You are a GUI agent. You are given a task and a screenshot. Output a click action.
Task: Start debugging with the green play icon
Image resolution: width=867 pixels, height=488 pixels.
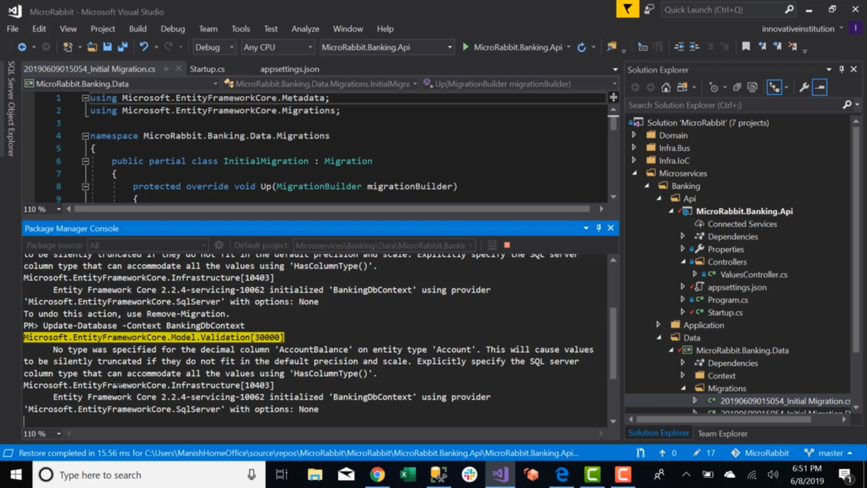point(465,47)
